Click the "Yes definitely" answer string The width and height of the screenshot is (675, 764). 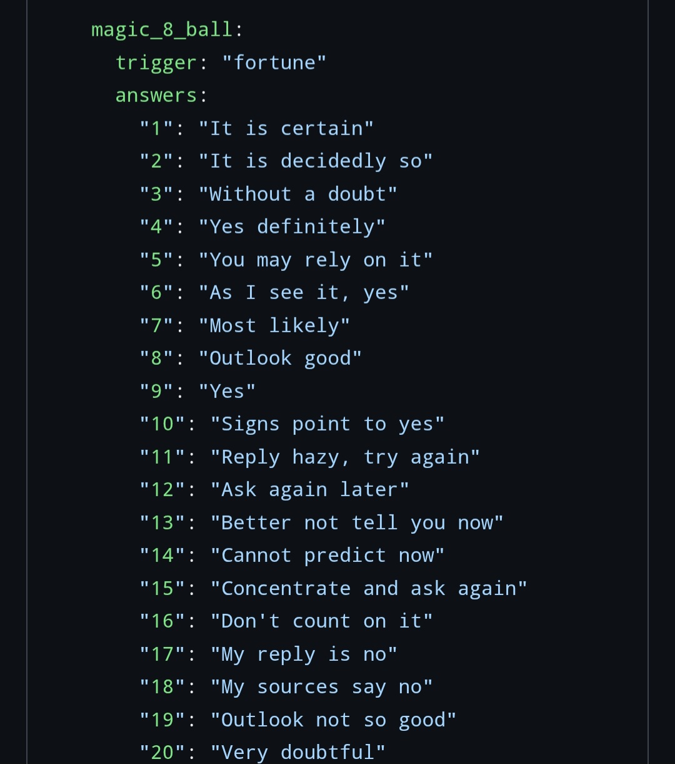pyautogui.click(x=292, y=227)
